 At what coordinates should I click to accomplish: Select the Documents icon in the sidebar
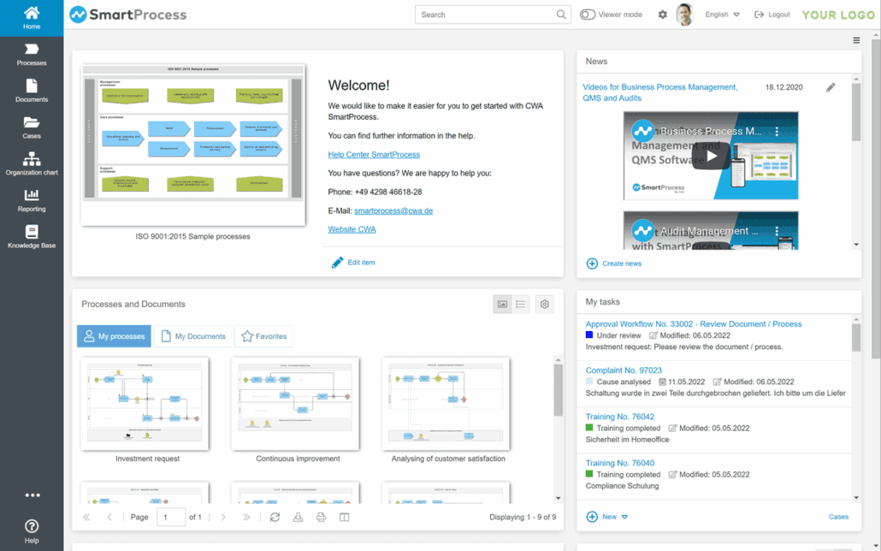(31, 90)
